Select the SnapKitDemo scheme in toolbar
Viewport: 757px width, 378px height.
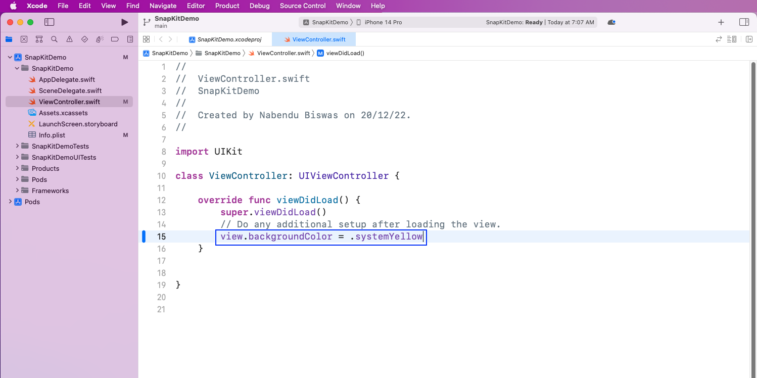point(326,22)
